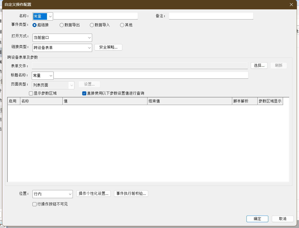
Task: Click the 备注 text input field
Action: click(x=211, y=16)
